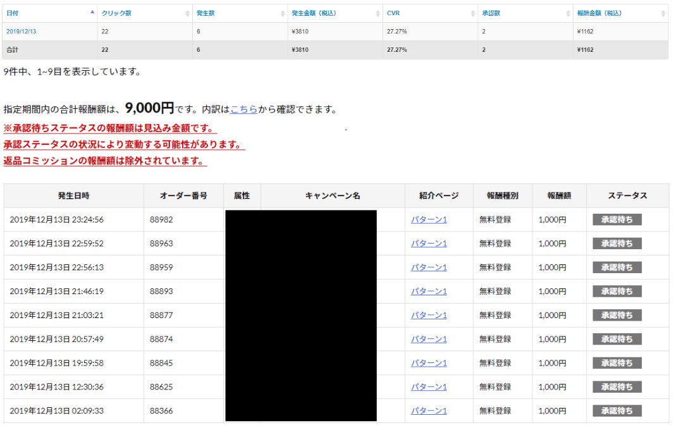Click 承認待ち status badge for order 88982
The image size is (674, 430).
point(617,219)
